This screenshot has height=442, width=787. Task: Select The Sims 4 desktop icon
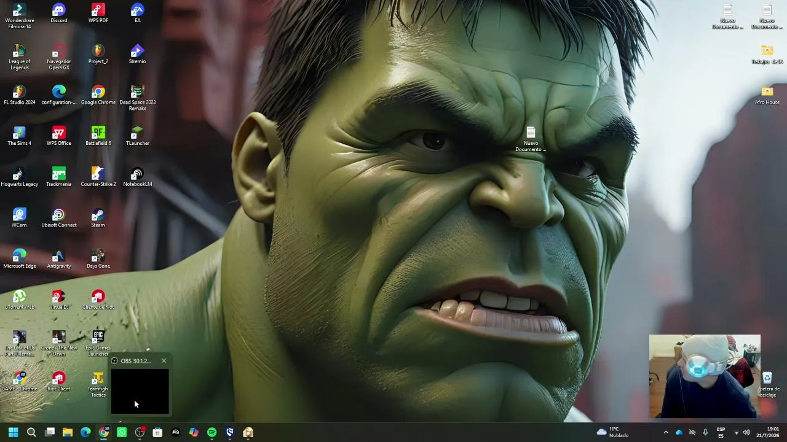19,136
